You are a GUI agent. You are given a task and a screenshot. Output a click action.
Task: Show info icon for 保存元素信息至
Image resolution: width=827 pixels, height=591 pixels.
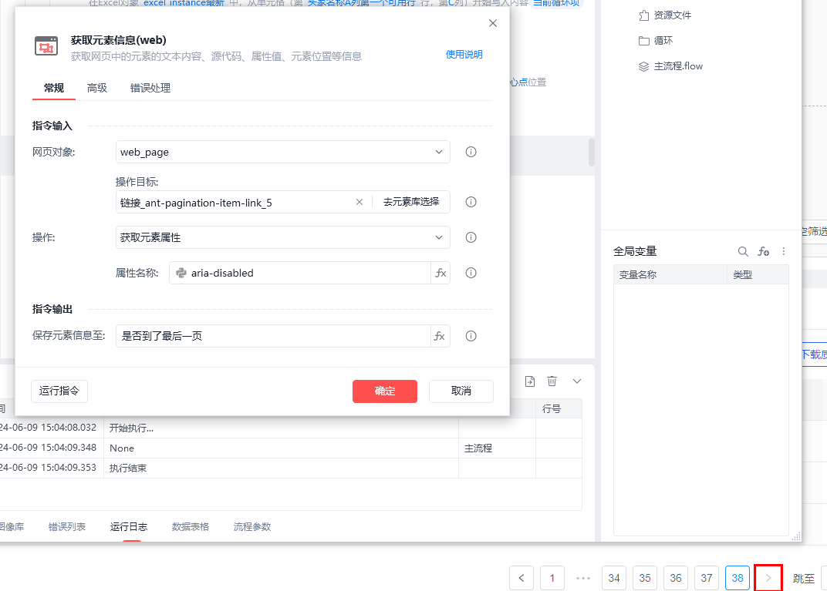(471, 336)
